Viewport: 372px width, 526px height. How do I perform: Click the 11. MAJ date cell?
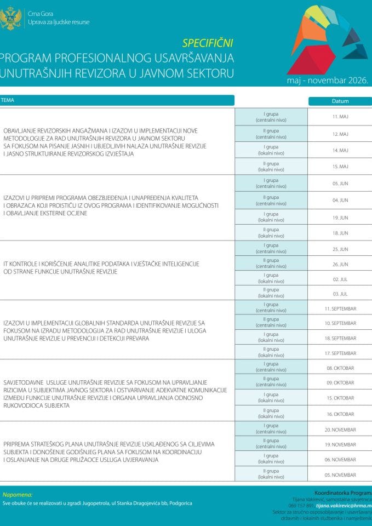click(340, 117)
